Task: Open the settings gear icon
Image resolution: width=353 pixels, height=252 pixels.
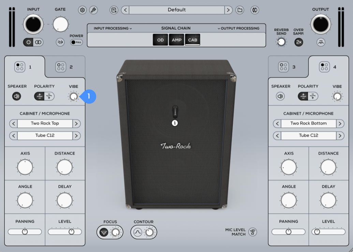Action: pyautogui.click(x=83, y=10)
